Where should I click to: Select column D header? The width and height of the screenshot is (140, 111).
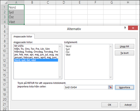(64, 2)
